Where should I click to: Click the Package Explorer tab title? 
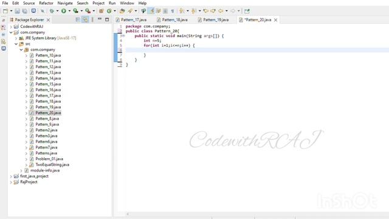29,20
